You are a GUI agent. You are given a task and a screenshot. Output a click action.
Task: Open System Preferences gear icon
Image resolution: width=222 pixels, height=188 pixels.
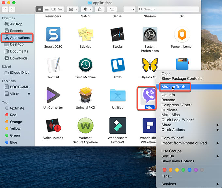[150, 34]
